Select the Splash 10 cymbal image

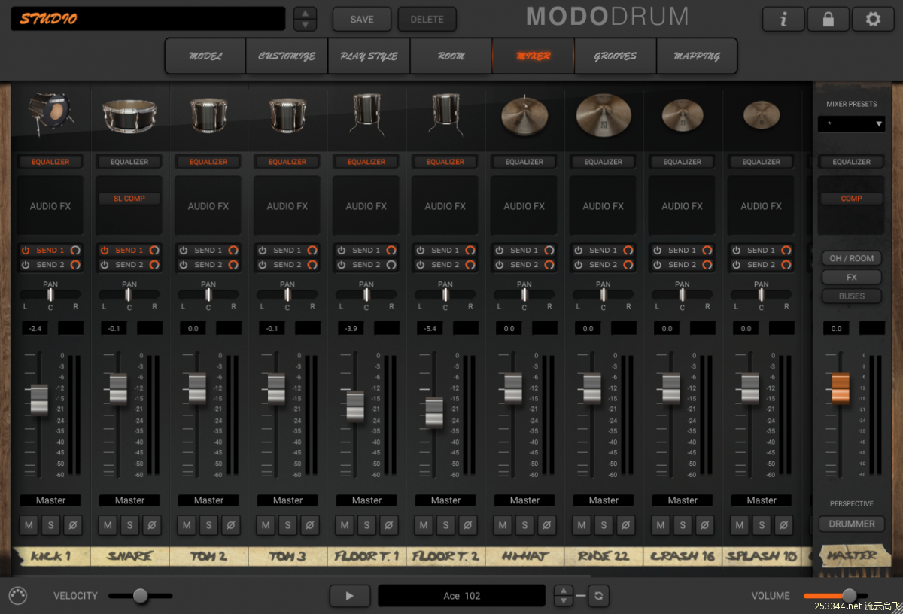pyautogui.click(x=762, y=115)
